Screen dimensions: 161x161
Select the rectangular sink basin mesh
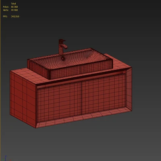pyautogui.click(x=70, y=63)
